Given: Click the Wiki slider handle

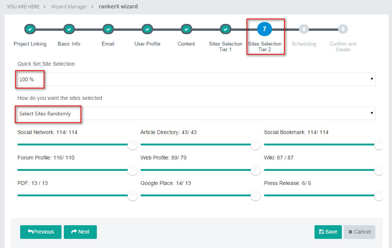Looking at the screenshot, I should point(378,170).
